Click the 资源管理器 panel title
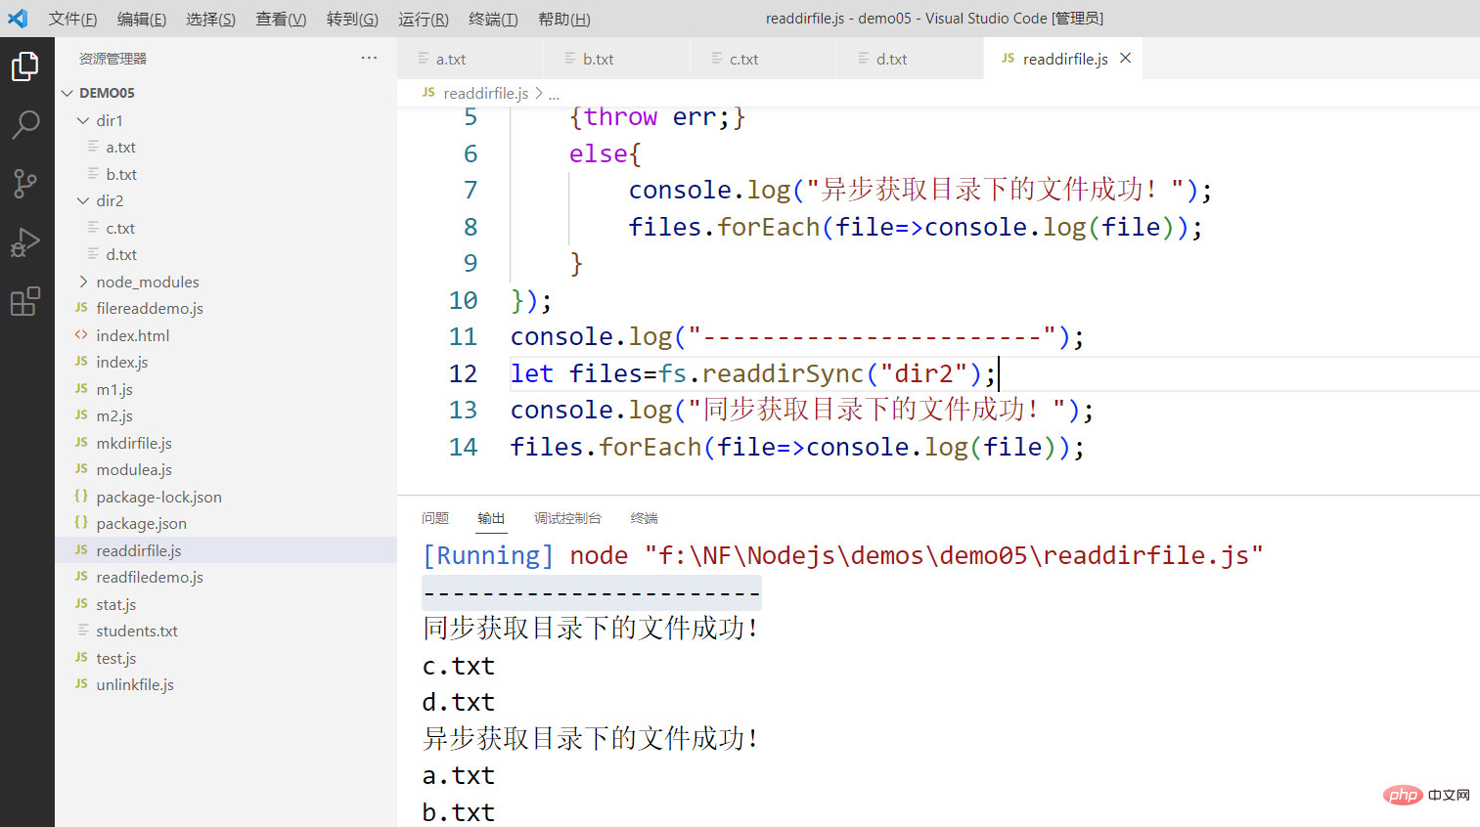The image size is (1480, 827). tap(112, 59)
